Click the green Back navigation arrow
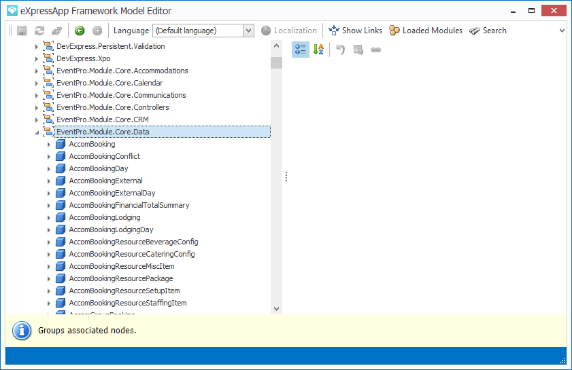 [80, 31]
